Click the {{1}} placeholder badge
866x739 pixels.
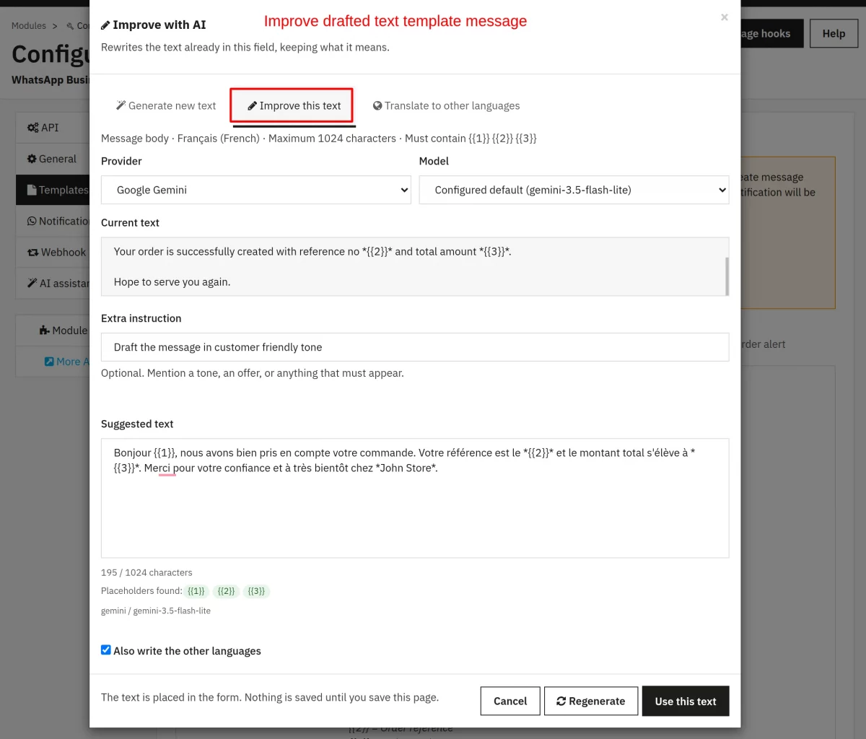coord(196,591)
